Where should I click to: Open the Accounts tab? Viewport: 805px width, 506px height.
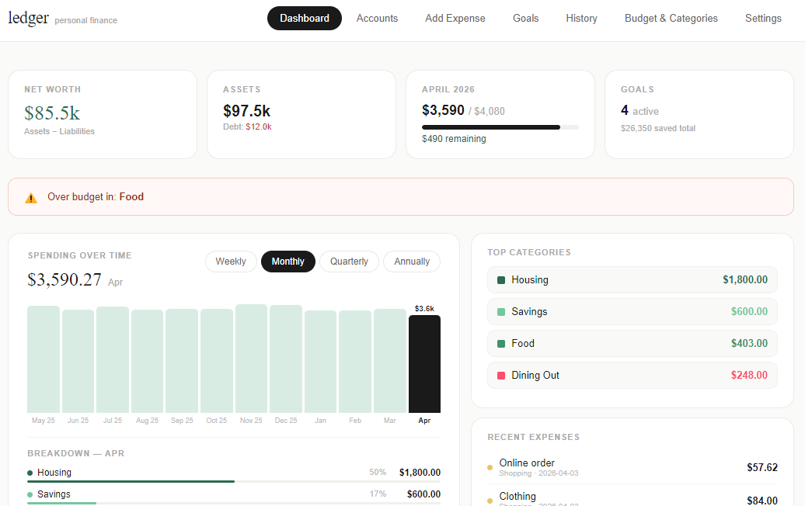377,18
